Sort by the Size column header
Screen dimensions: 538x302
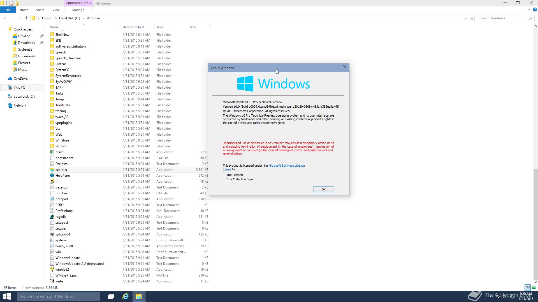[199, 27]
